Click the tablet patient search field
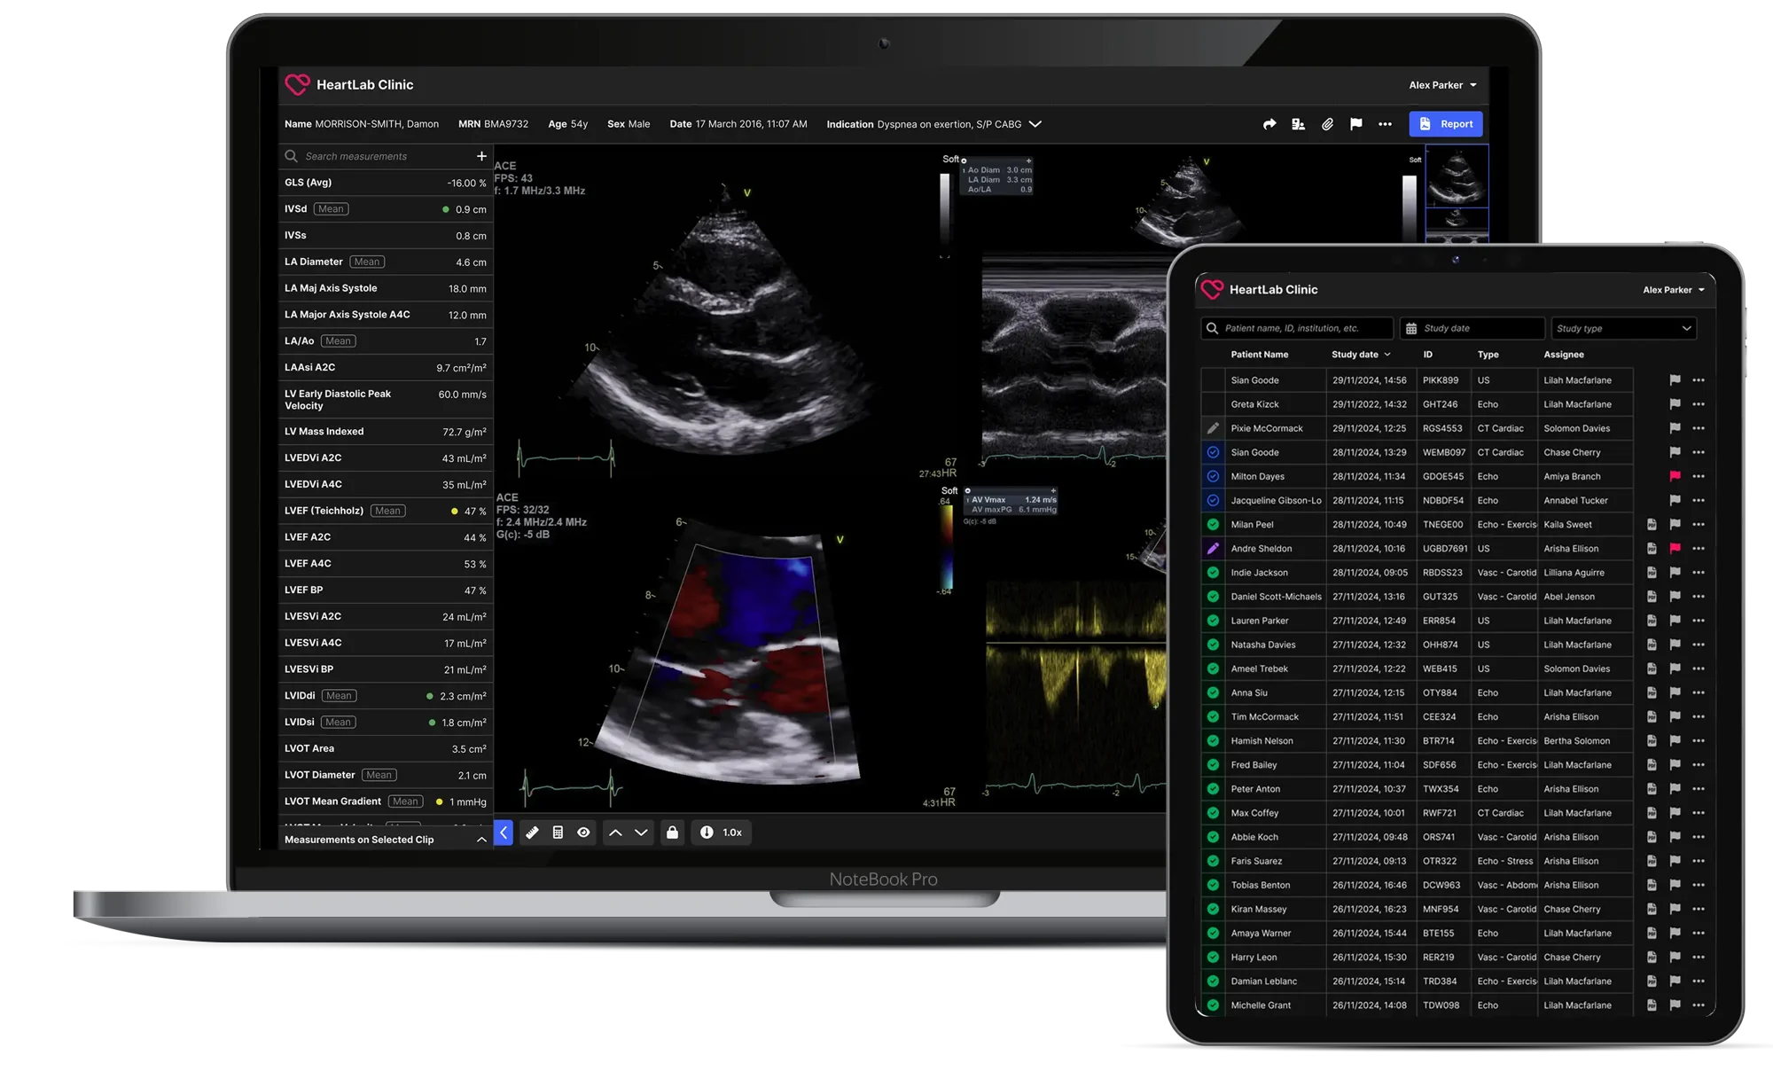Image resolution: width=1773 pixels, height=1071 pixels. tap(1297, 328)
